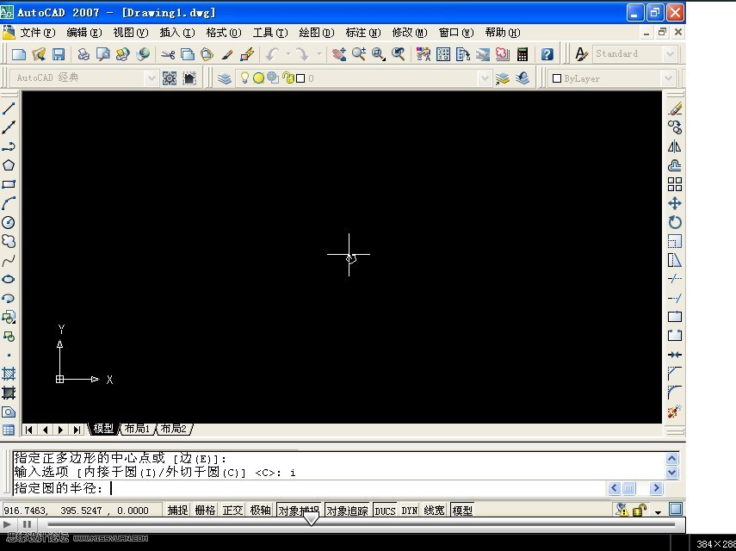Select the Spline tool
The height and width of the screenshot is (551, 736).
[x=10, y=257]
